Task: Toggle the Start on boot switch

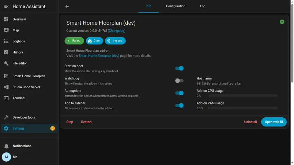Action: click(x=179, y=68)
